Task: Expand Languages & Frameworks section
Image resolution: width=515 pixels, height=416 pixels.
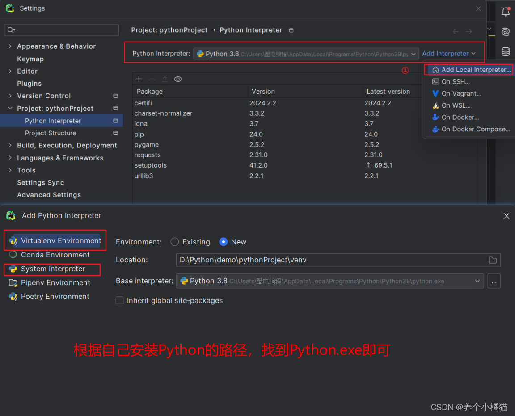Action: [10, 158]
